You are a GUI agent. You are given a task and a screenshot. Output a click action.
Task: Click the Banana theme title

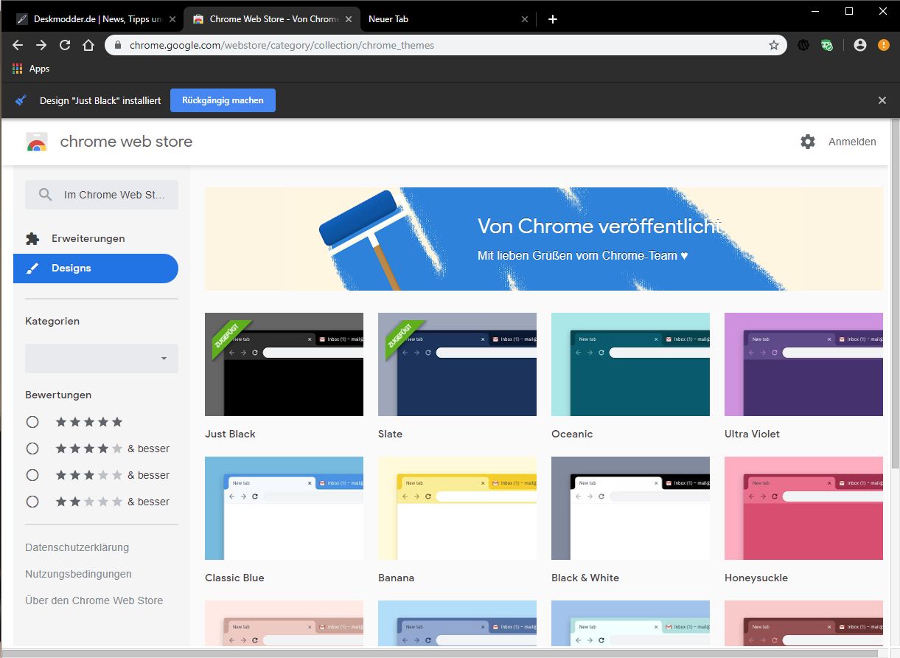pyautogui.click(x=396, y=578)
